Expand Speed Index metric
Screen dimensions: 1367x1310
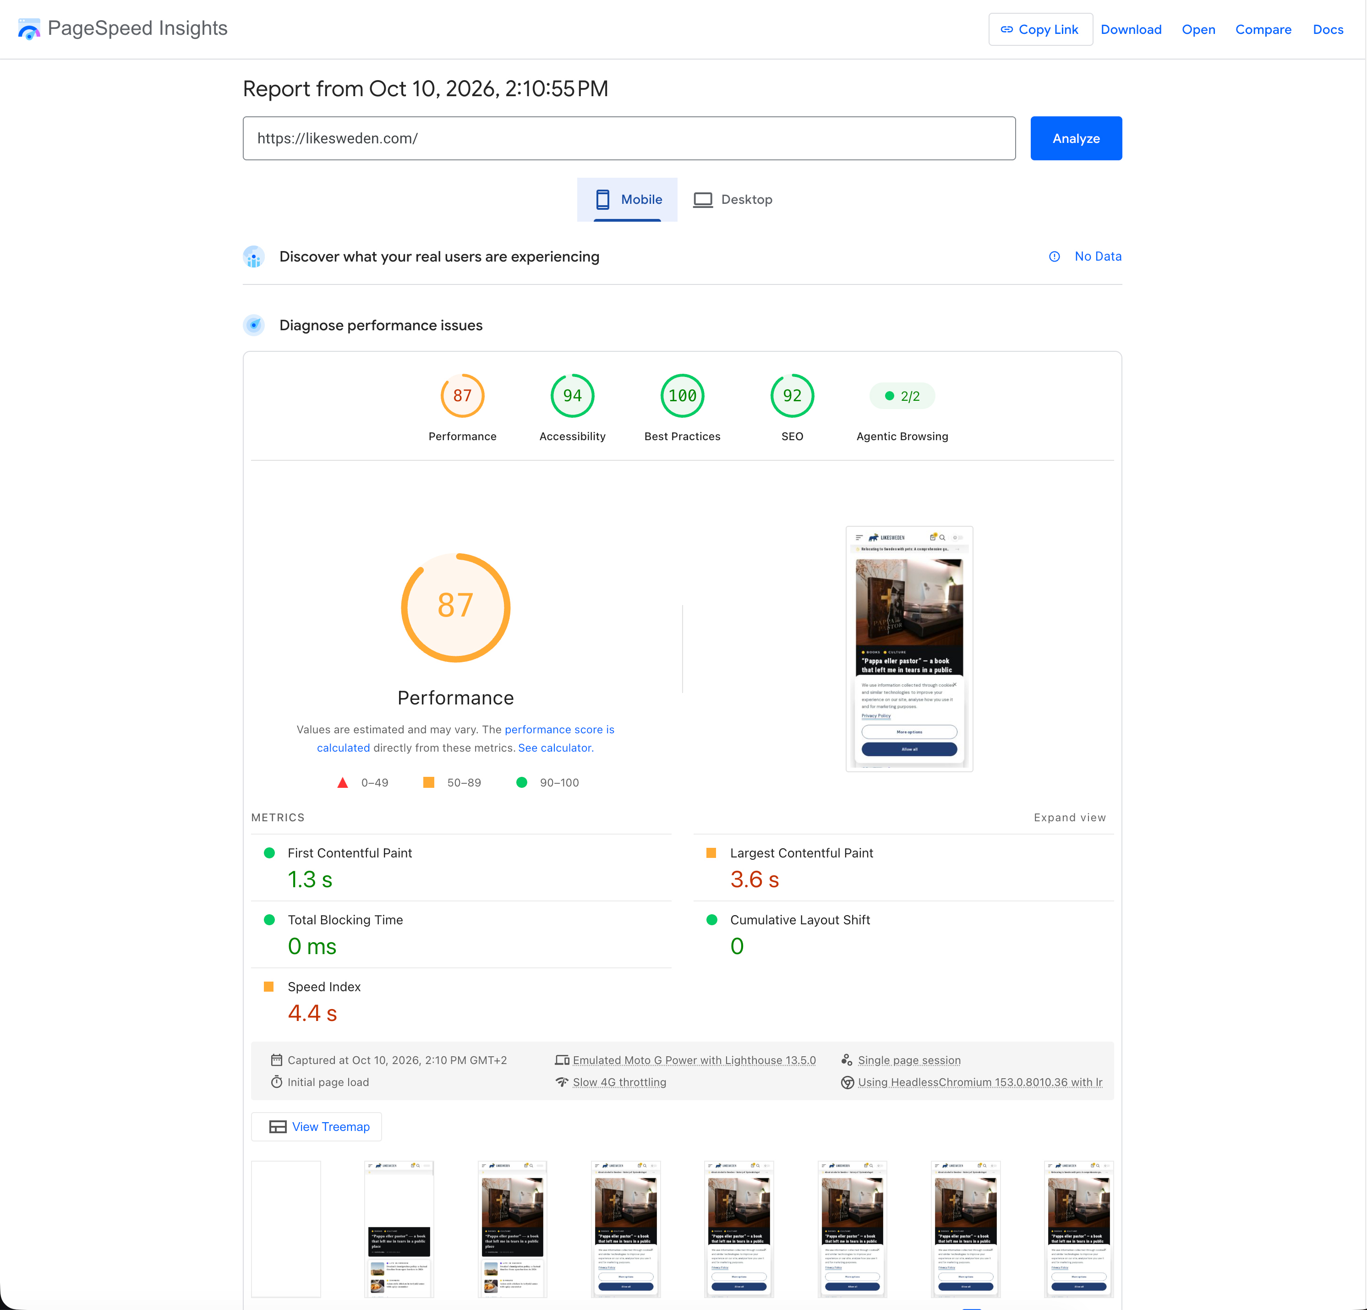461,1001
